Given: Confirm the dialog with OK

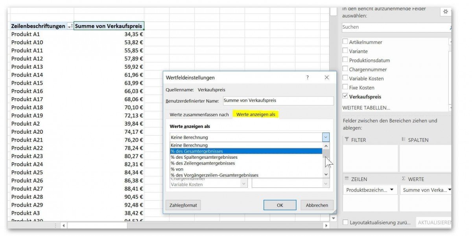Looking at the screenshot, I should pyautogui.click(x=280, y=205).
